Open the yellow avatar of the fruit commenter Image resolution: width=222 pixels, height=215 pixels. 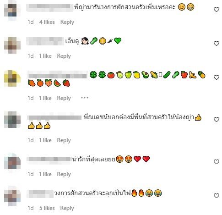click(x=12, y=78)
